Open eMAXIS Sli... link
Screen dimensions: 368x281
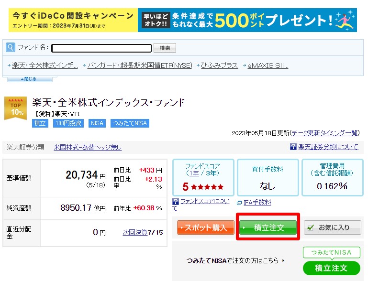[x=268, y=65]
